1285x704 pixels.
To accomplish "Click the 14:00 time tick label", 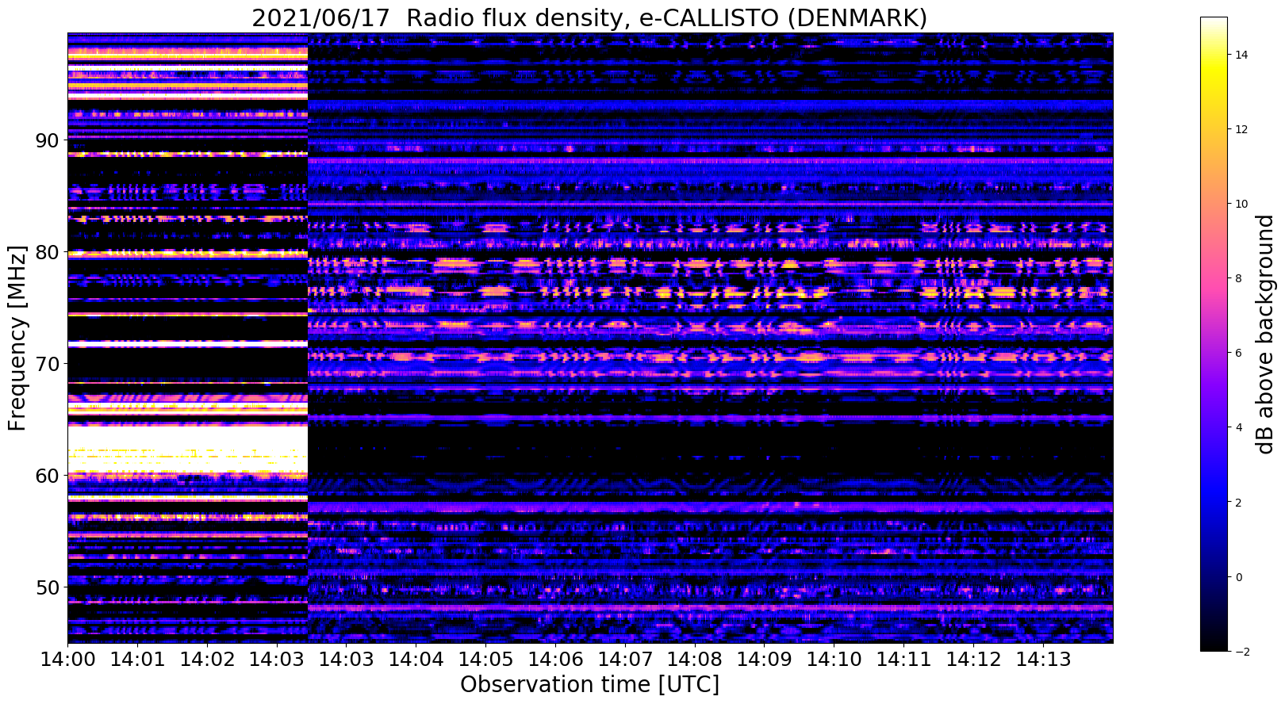I will click(x=67, y=660).
